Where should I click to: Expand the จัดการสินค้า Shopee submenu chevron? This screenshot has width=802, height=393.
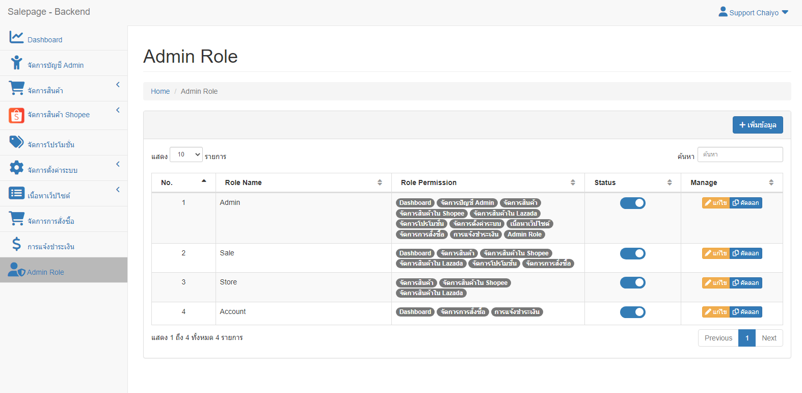[118, 110]
